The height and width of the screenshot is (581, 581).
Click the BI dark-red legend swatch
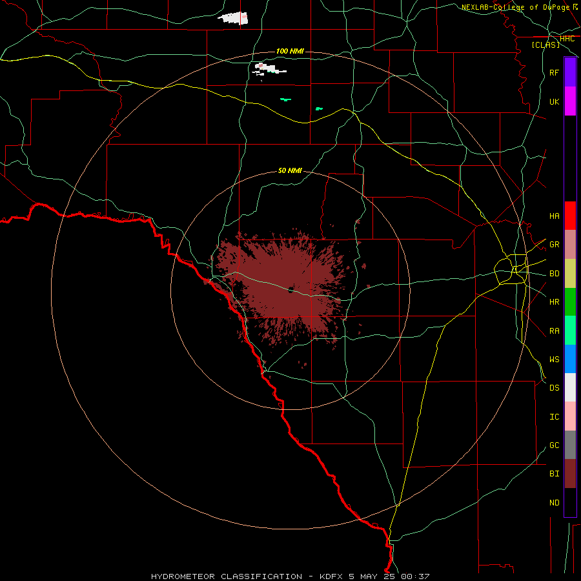pyautogui.click(x=570, y=474)
